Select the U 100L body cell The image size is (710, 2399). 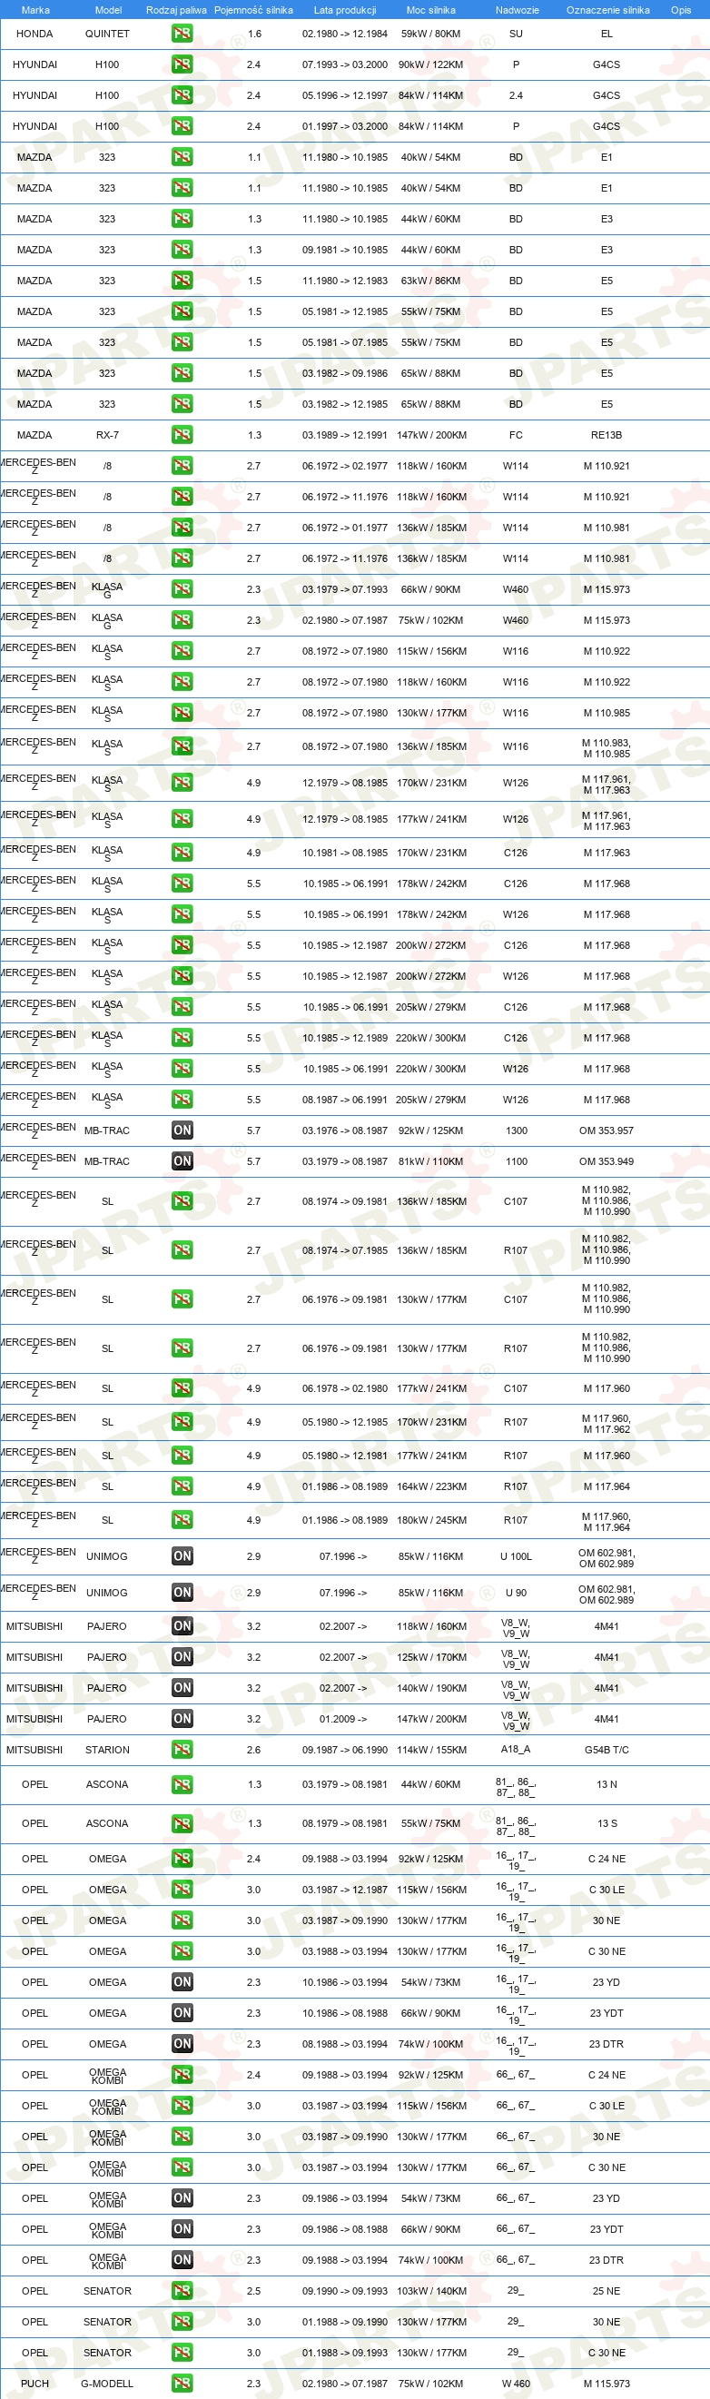click(517, 1556)
